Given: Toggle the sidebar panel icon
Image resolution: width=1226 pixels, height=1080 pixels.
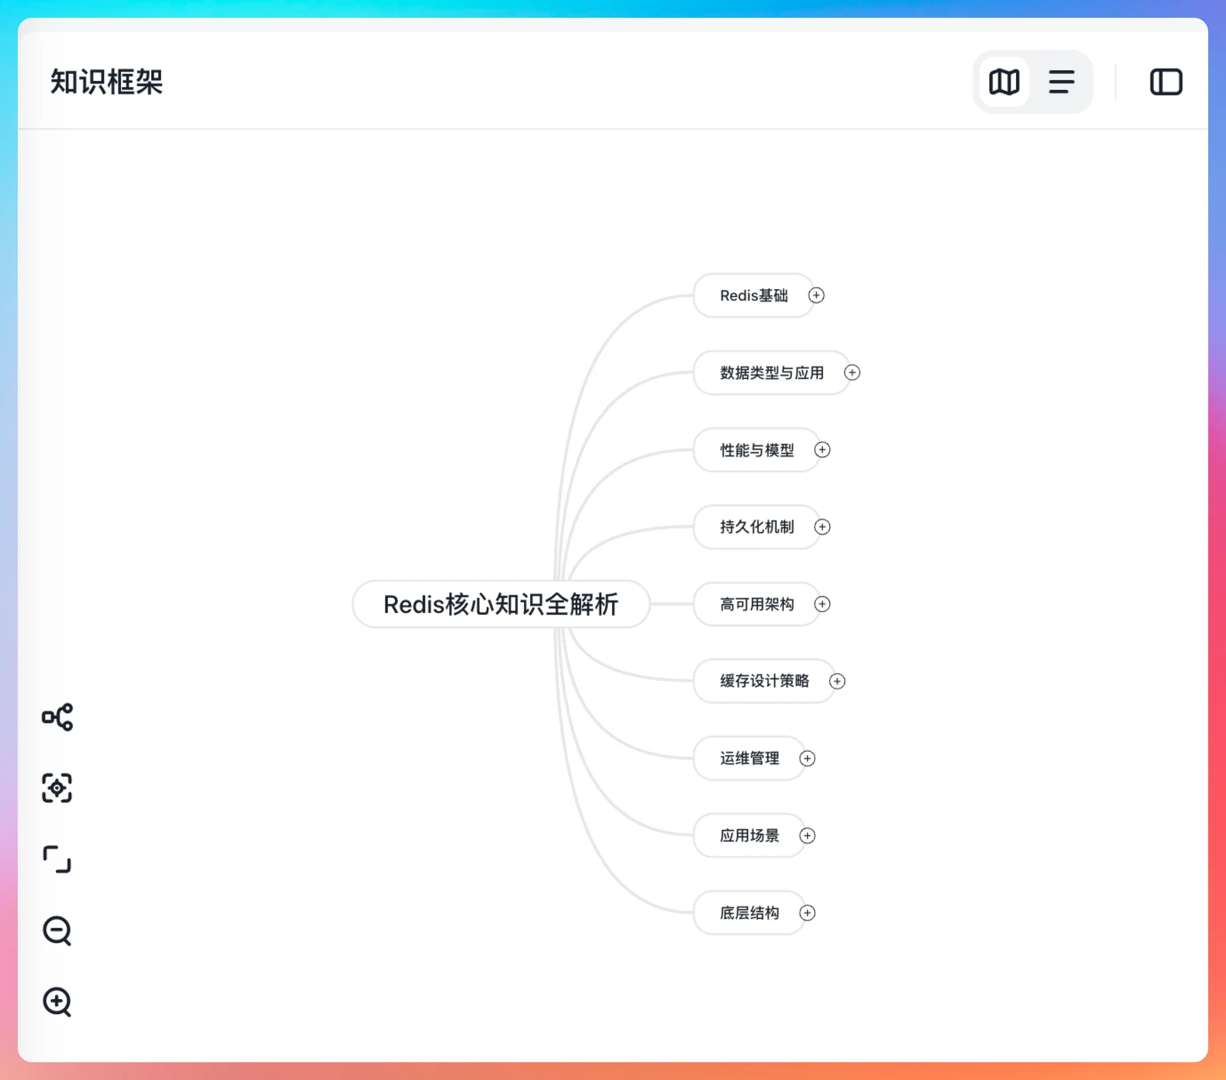Looking at the screenshot, I should coord(1165,82).
